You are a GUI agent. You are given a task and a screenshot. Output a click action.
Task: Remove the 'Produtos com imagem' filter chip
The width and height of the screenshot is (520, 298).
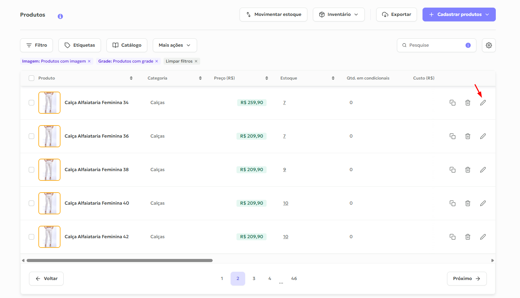click(89, 61)
